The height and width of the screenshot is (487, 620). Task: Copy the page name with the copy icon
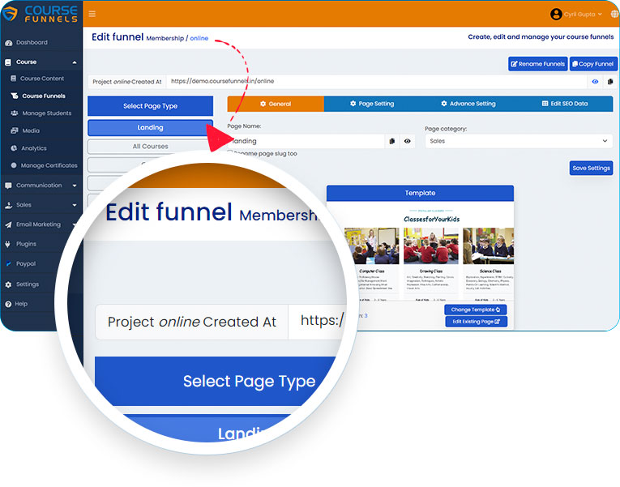click(x=391, y=141)
